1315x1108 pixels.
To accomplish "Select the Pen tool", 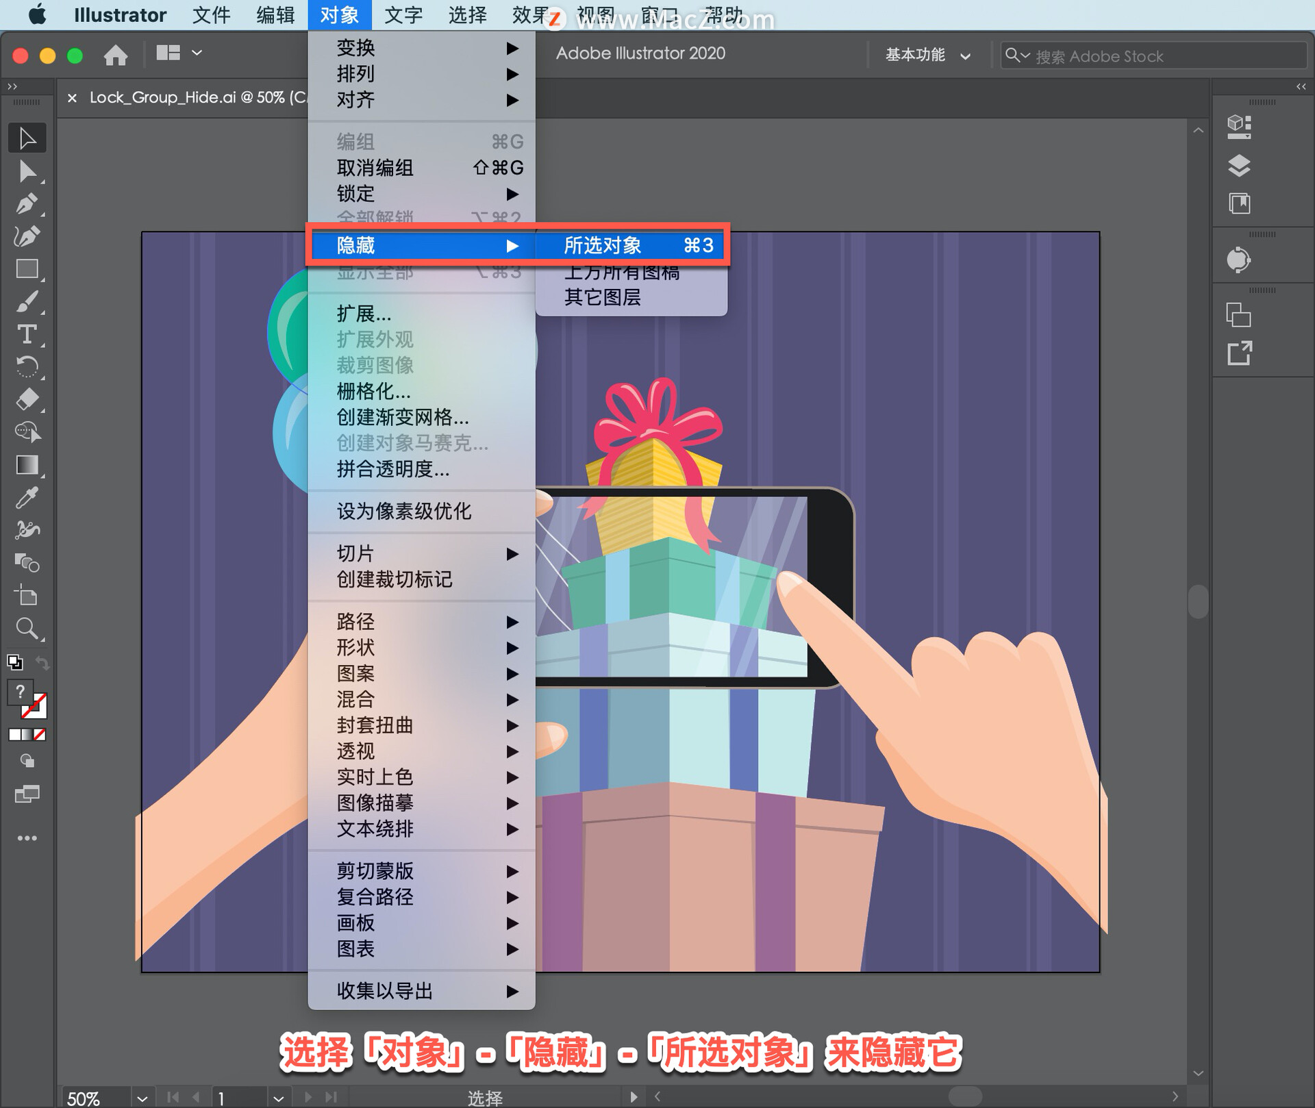I will 27,203.
